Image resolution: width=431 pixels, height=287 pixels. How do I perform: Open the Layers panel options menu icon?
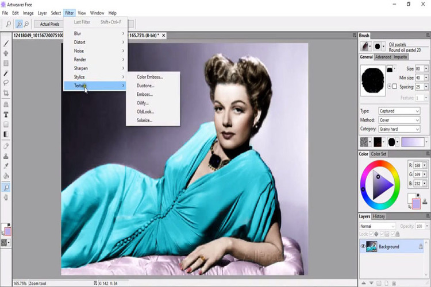click(428, 216)
